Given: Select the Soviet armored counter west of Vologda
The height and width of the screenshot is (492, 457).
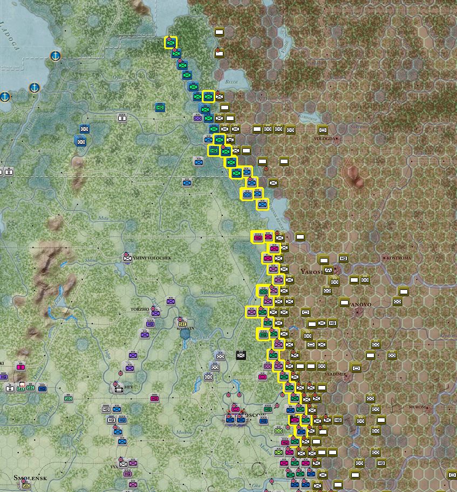Looking at the screenshot, I should (322, 129).
